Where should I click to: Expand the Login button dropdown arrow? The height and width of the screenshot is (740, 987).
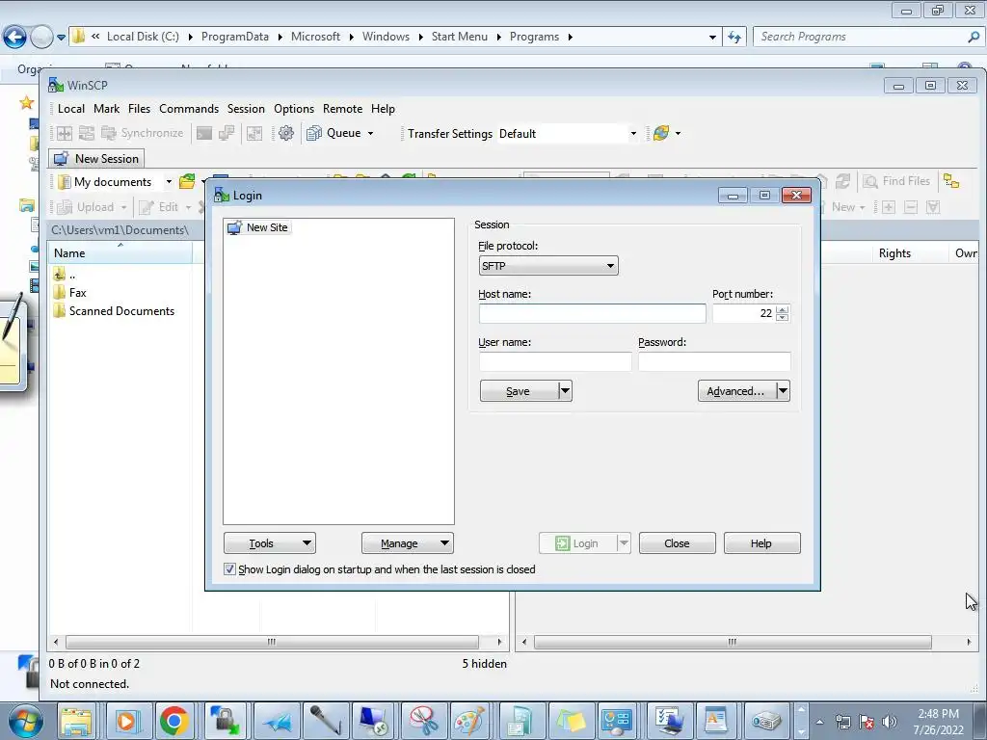(x=624, y=543)
